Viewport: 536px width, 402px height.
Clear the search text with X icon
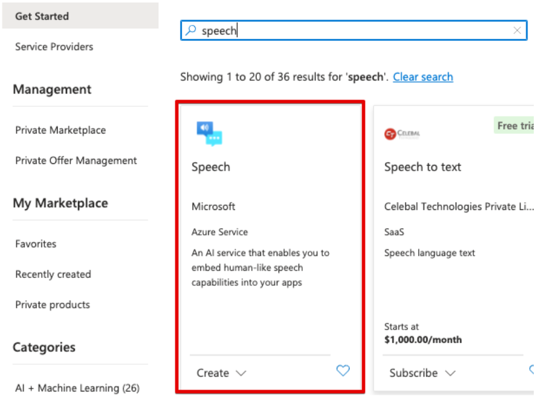click(517, 30)
